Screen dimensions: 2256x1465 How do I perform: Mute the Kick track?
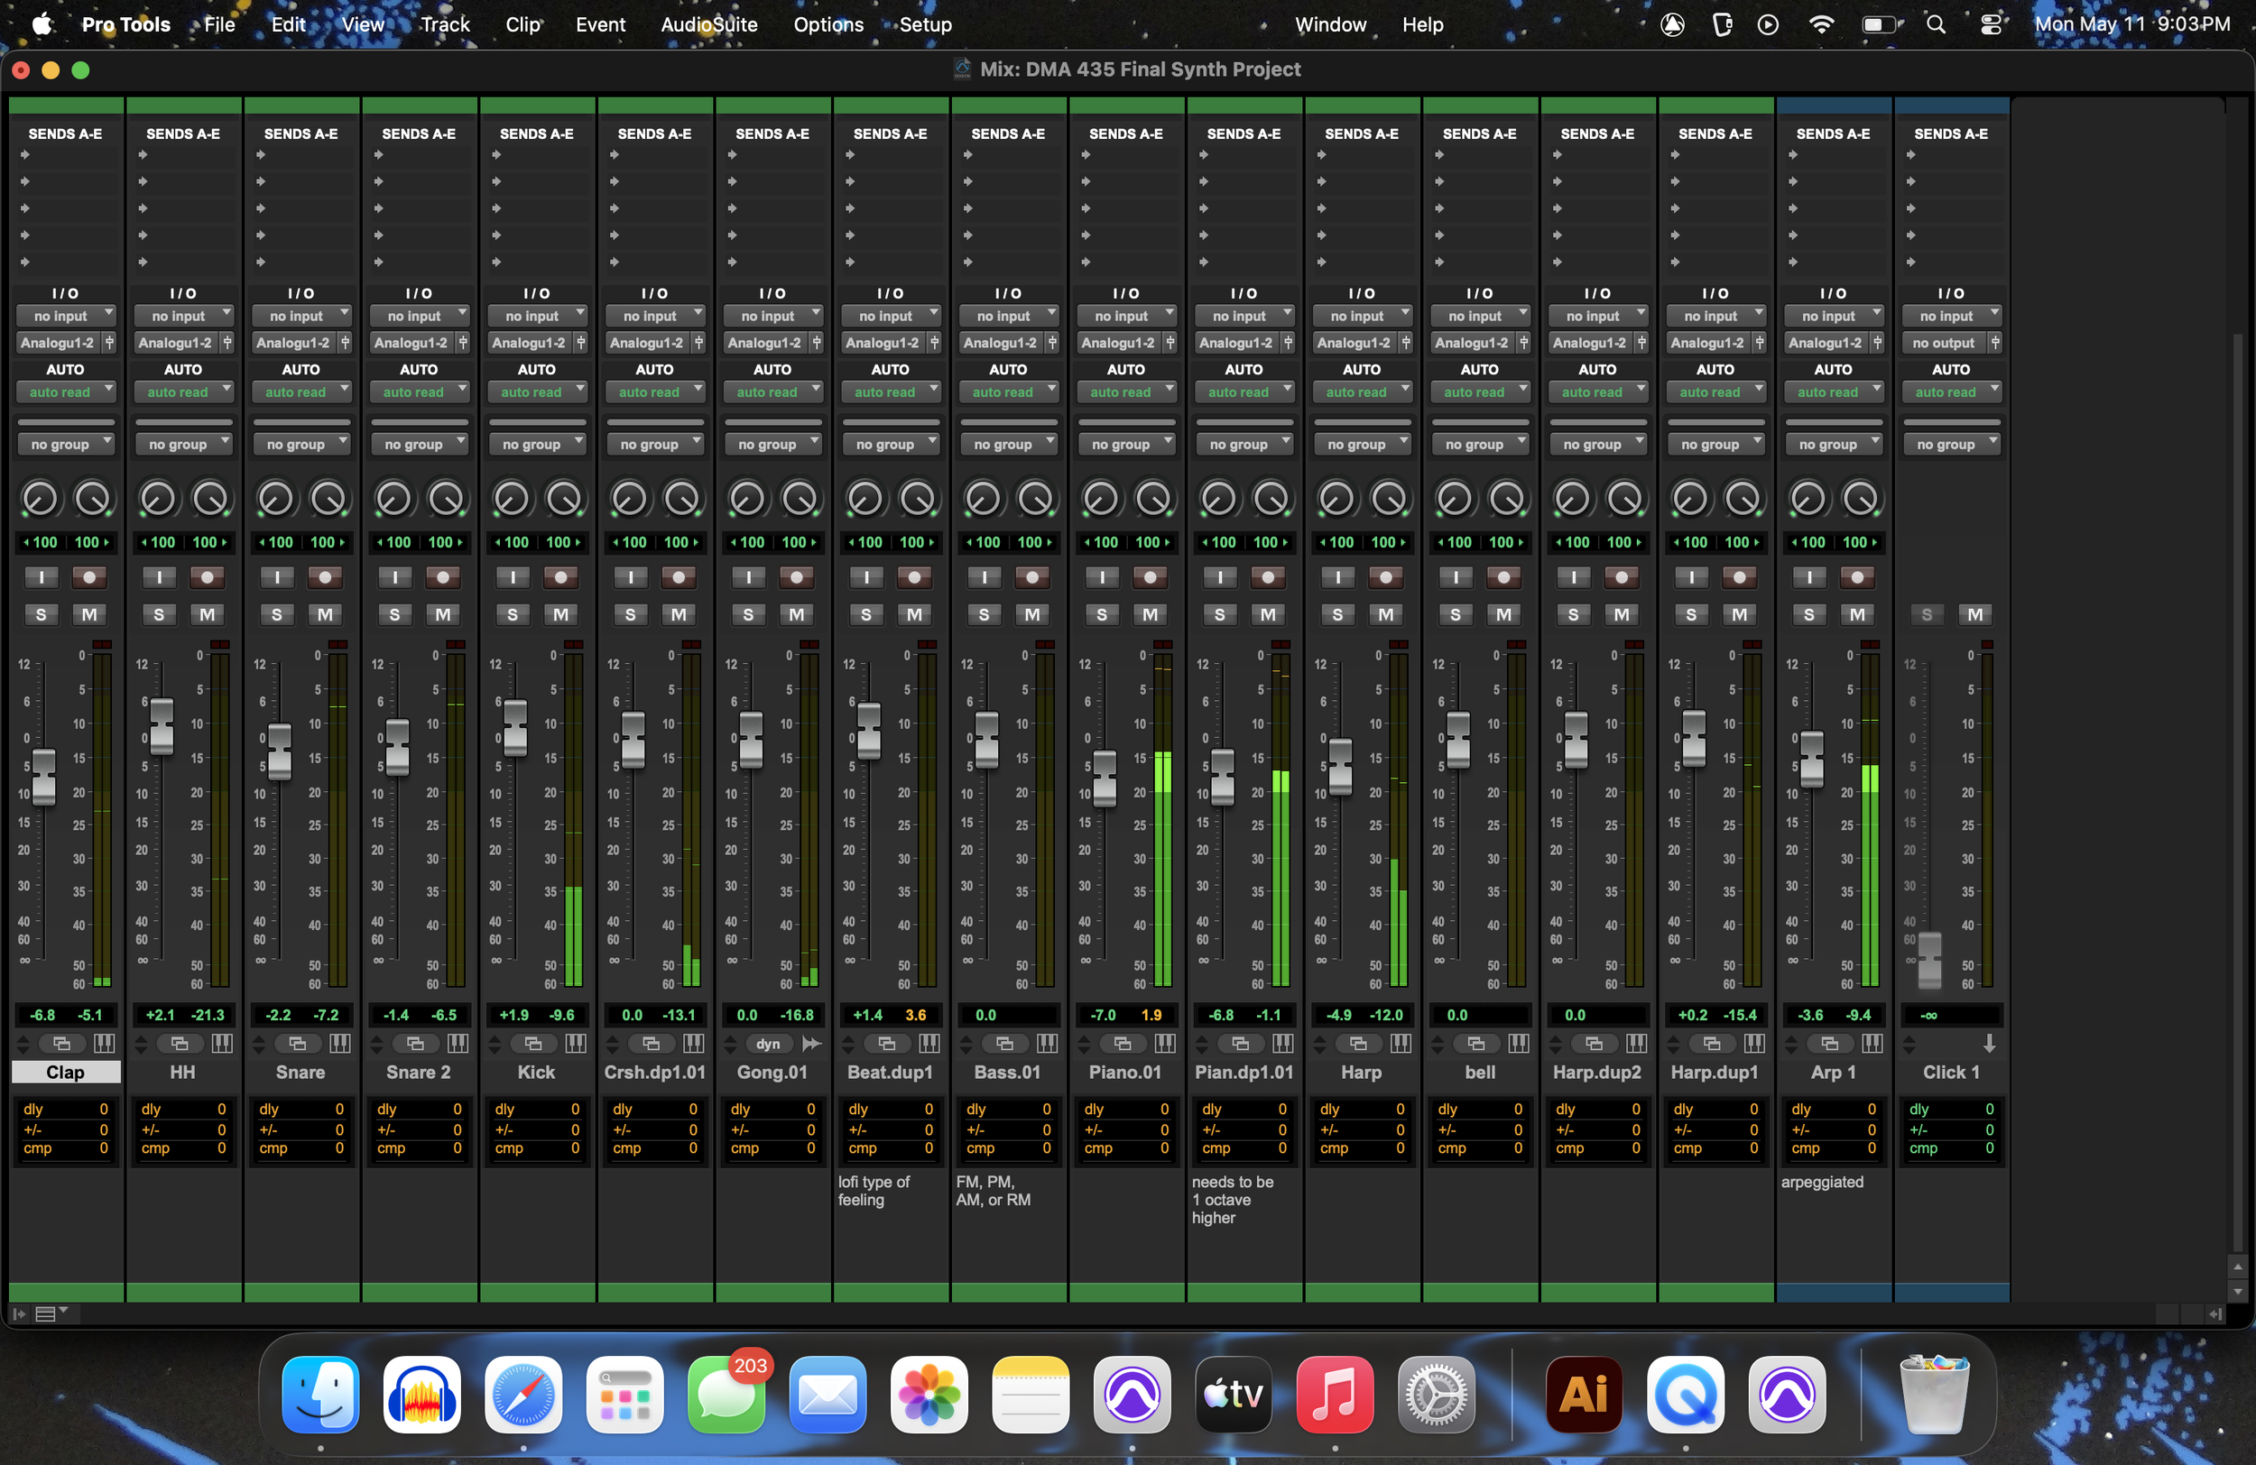(x=560, y=615)
